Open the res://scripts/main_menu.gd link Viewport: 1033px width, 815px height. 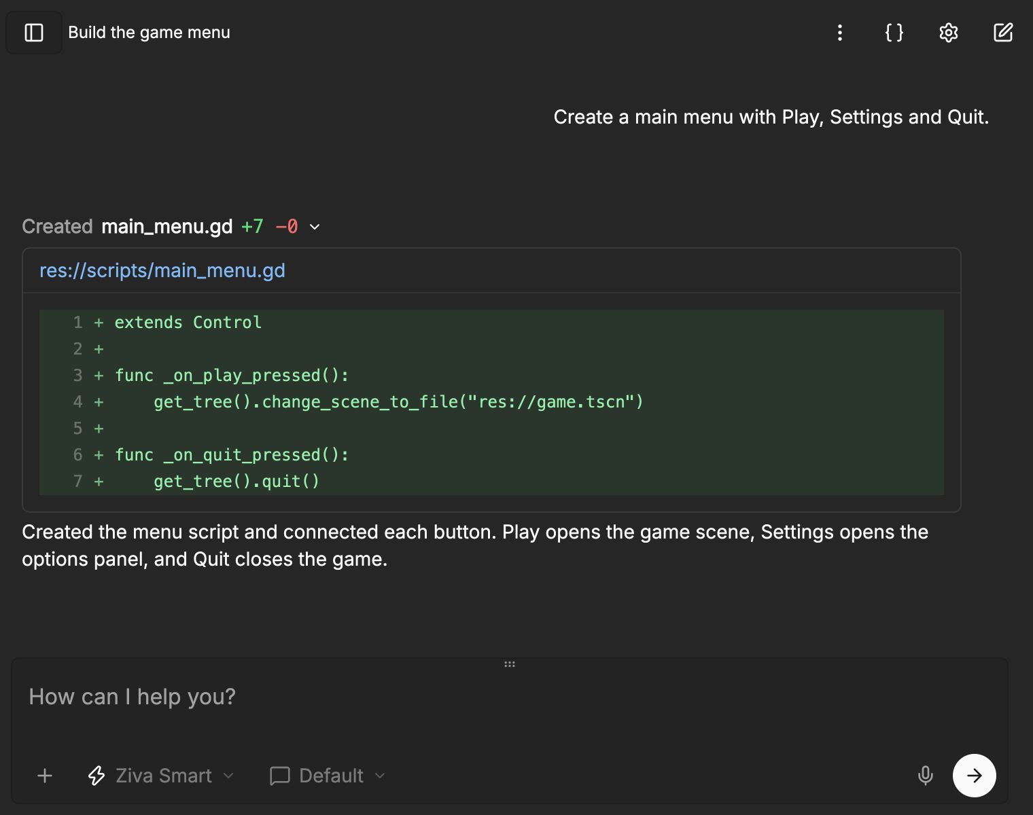(162, 270)
